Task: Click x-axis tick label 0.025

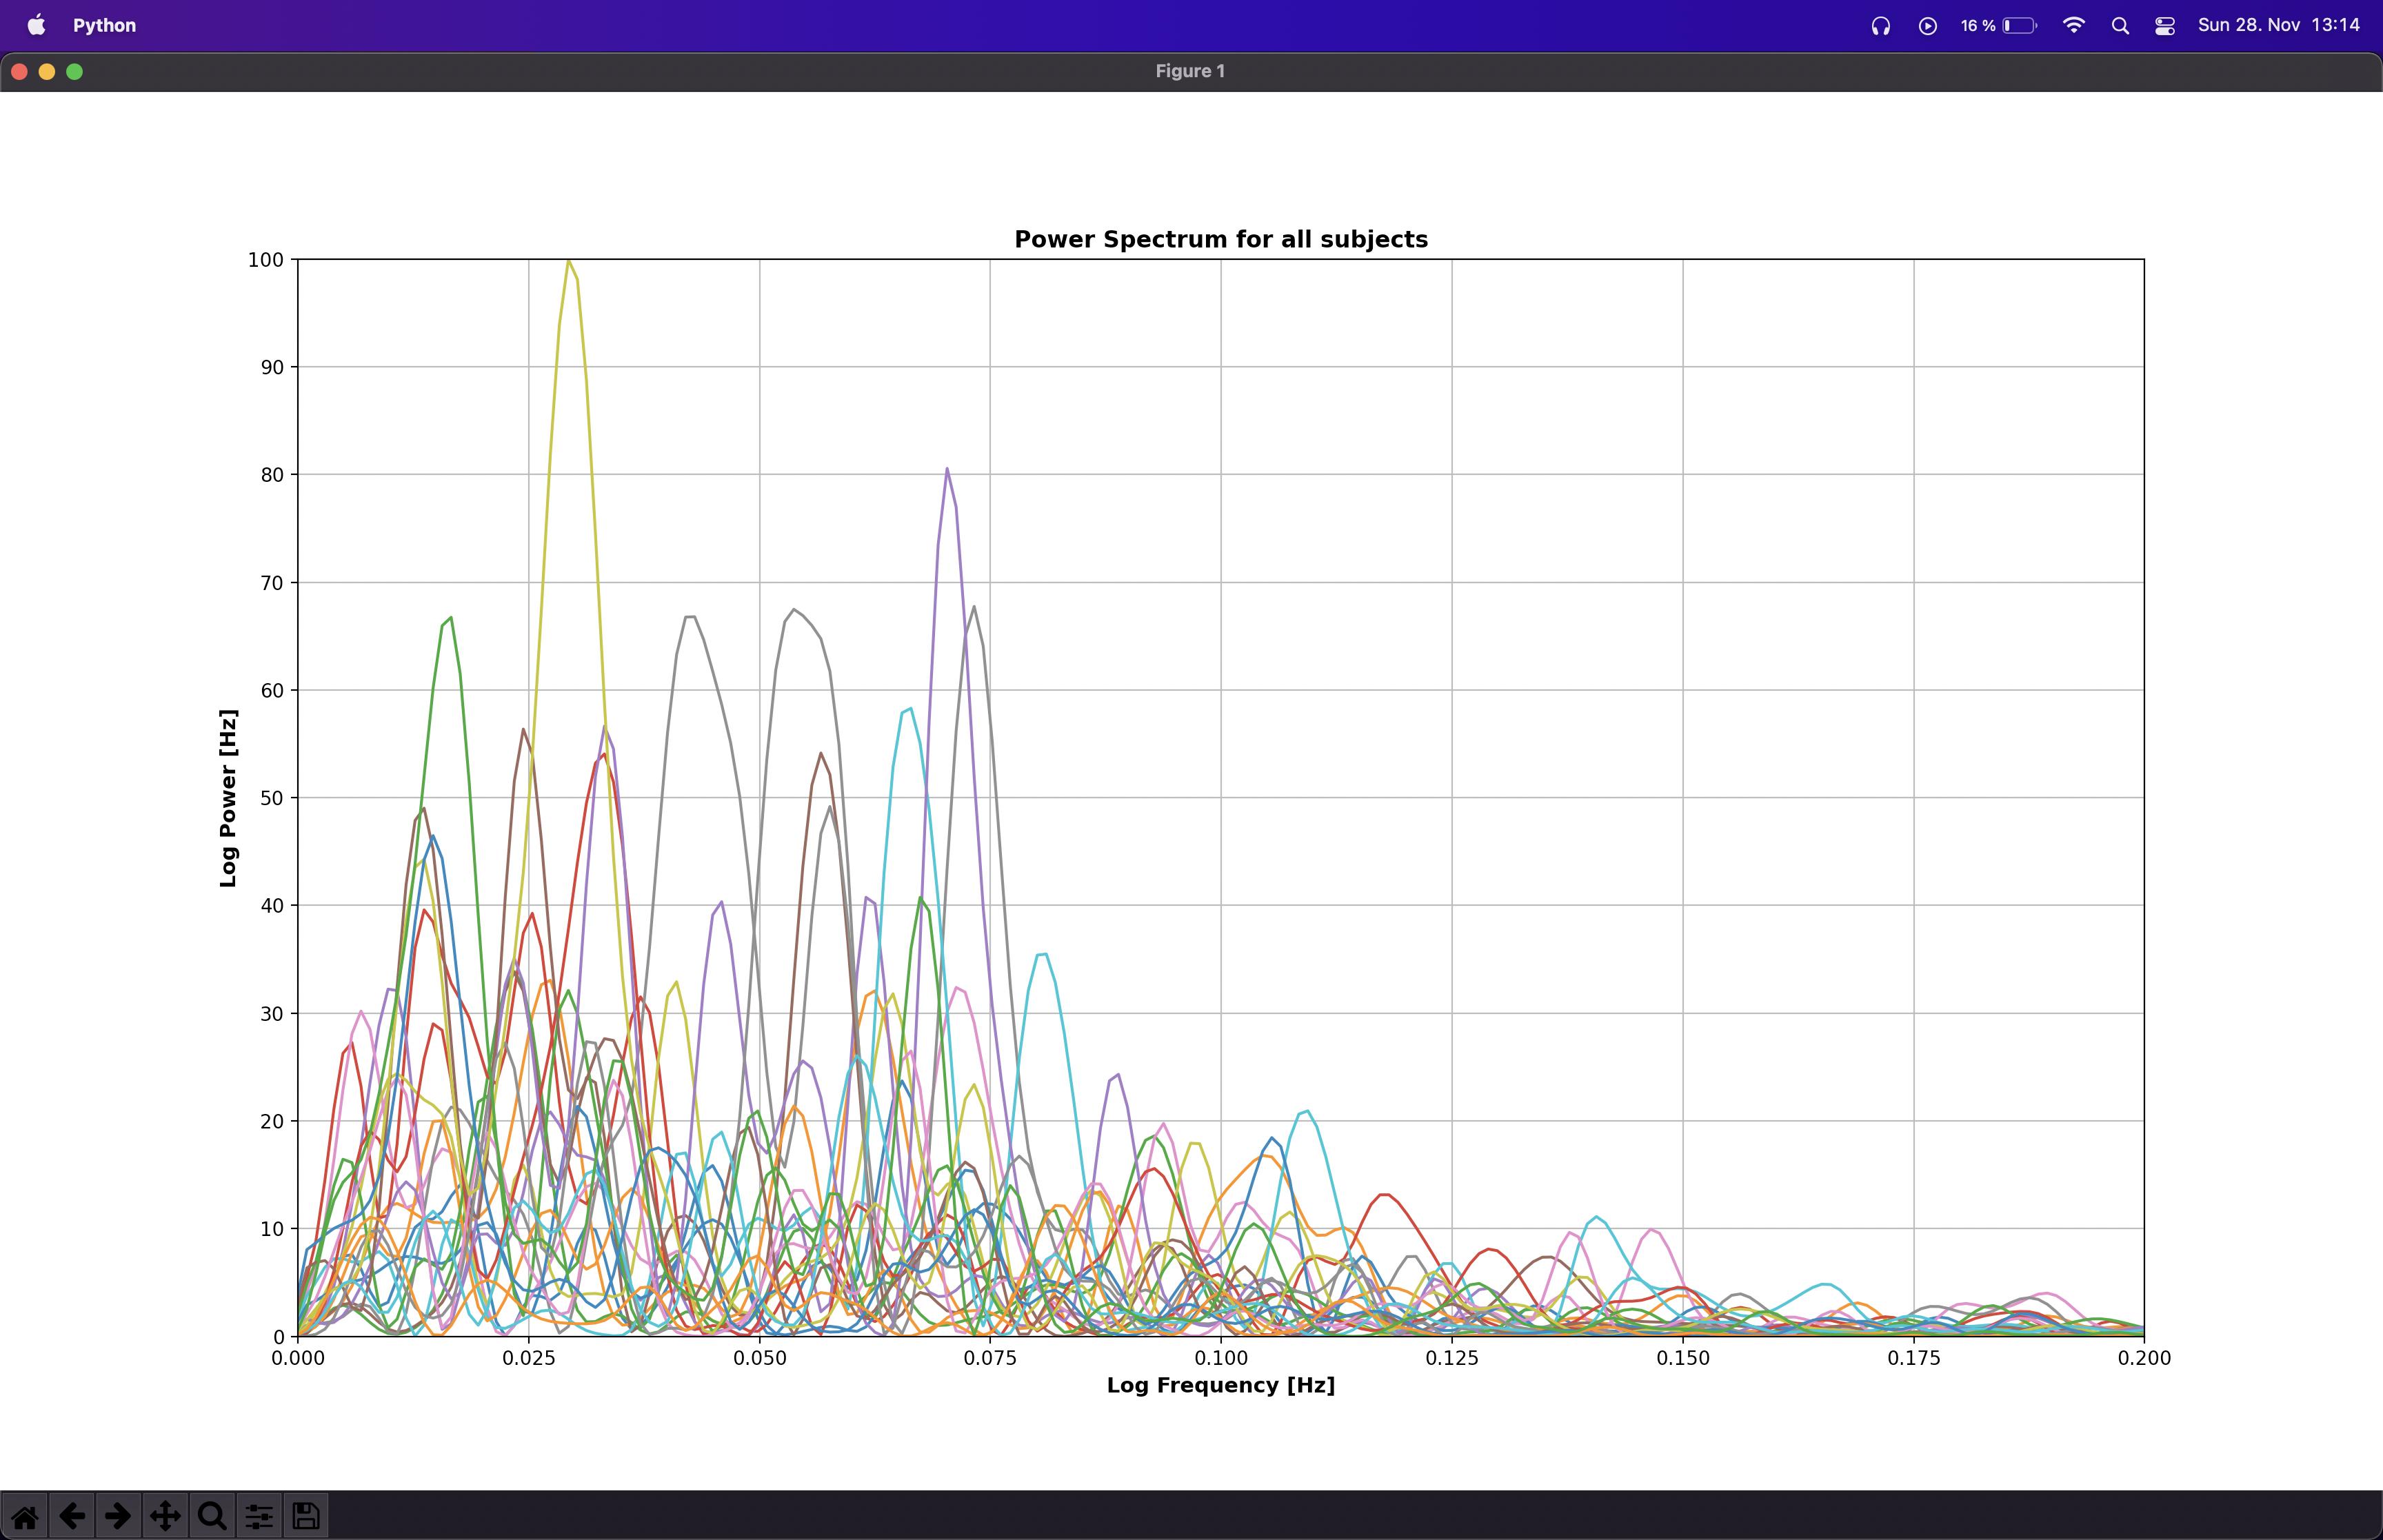Action: coord(529,1358)
